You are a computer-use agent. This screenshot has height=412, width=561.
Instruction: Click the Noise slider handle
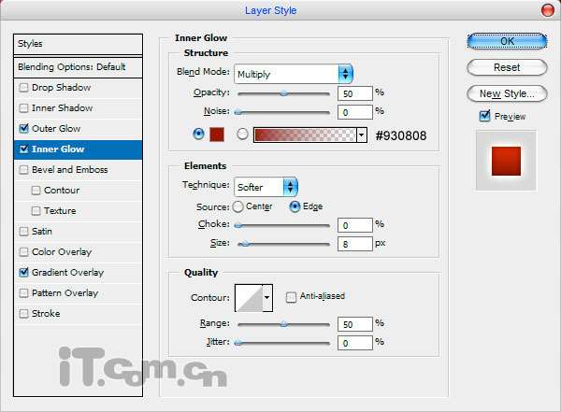coord(238,112)
